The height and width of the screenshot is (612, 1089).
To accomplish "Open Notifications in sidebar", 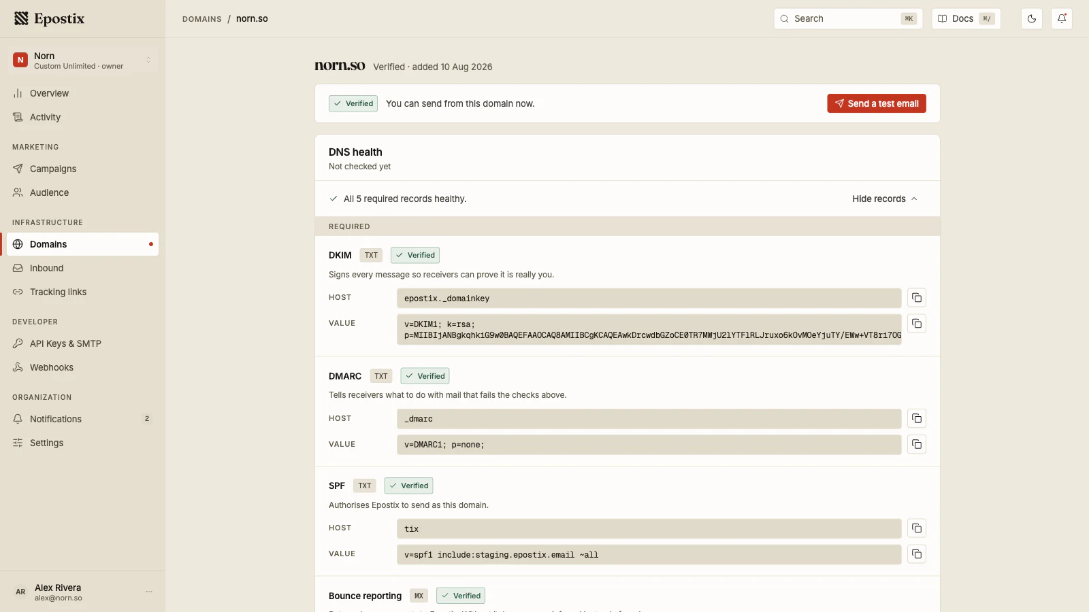I will pos(82,419).
